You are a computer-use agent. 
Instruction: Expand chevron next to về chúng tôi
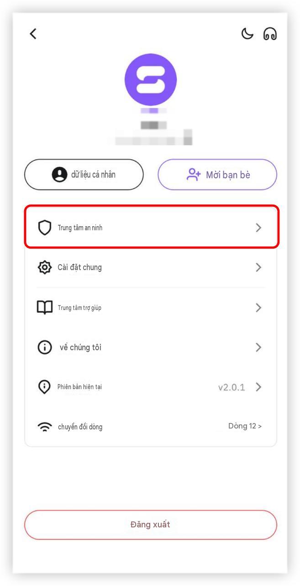[x=258, y=347]
